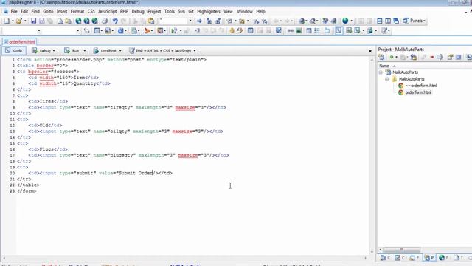The image size is (472, 266).
Task: Open the JavaScript menu
Action: (x=108, y=12)
